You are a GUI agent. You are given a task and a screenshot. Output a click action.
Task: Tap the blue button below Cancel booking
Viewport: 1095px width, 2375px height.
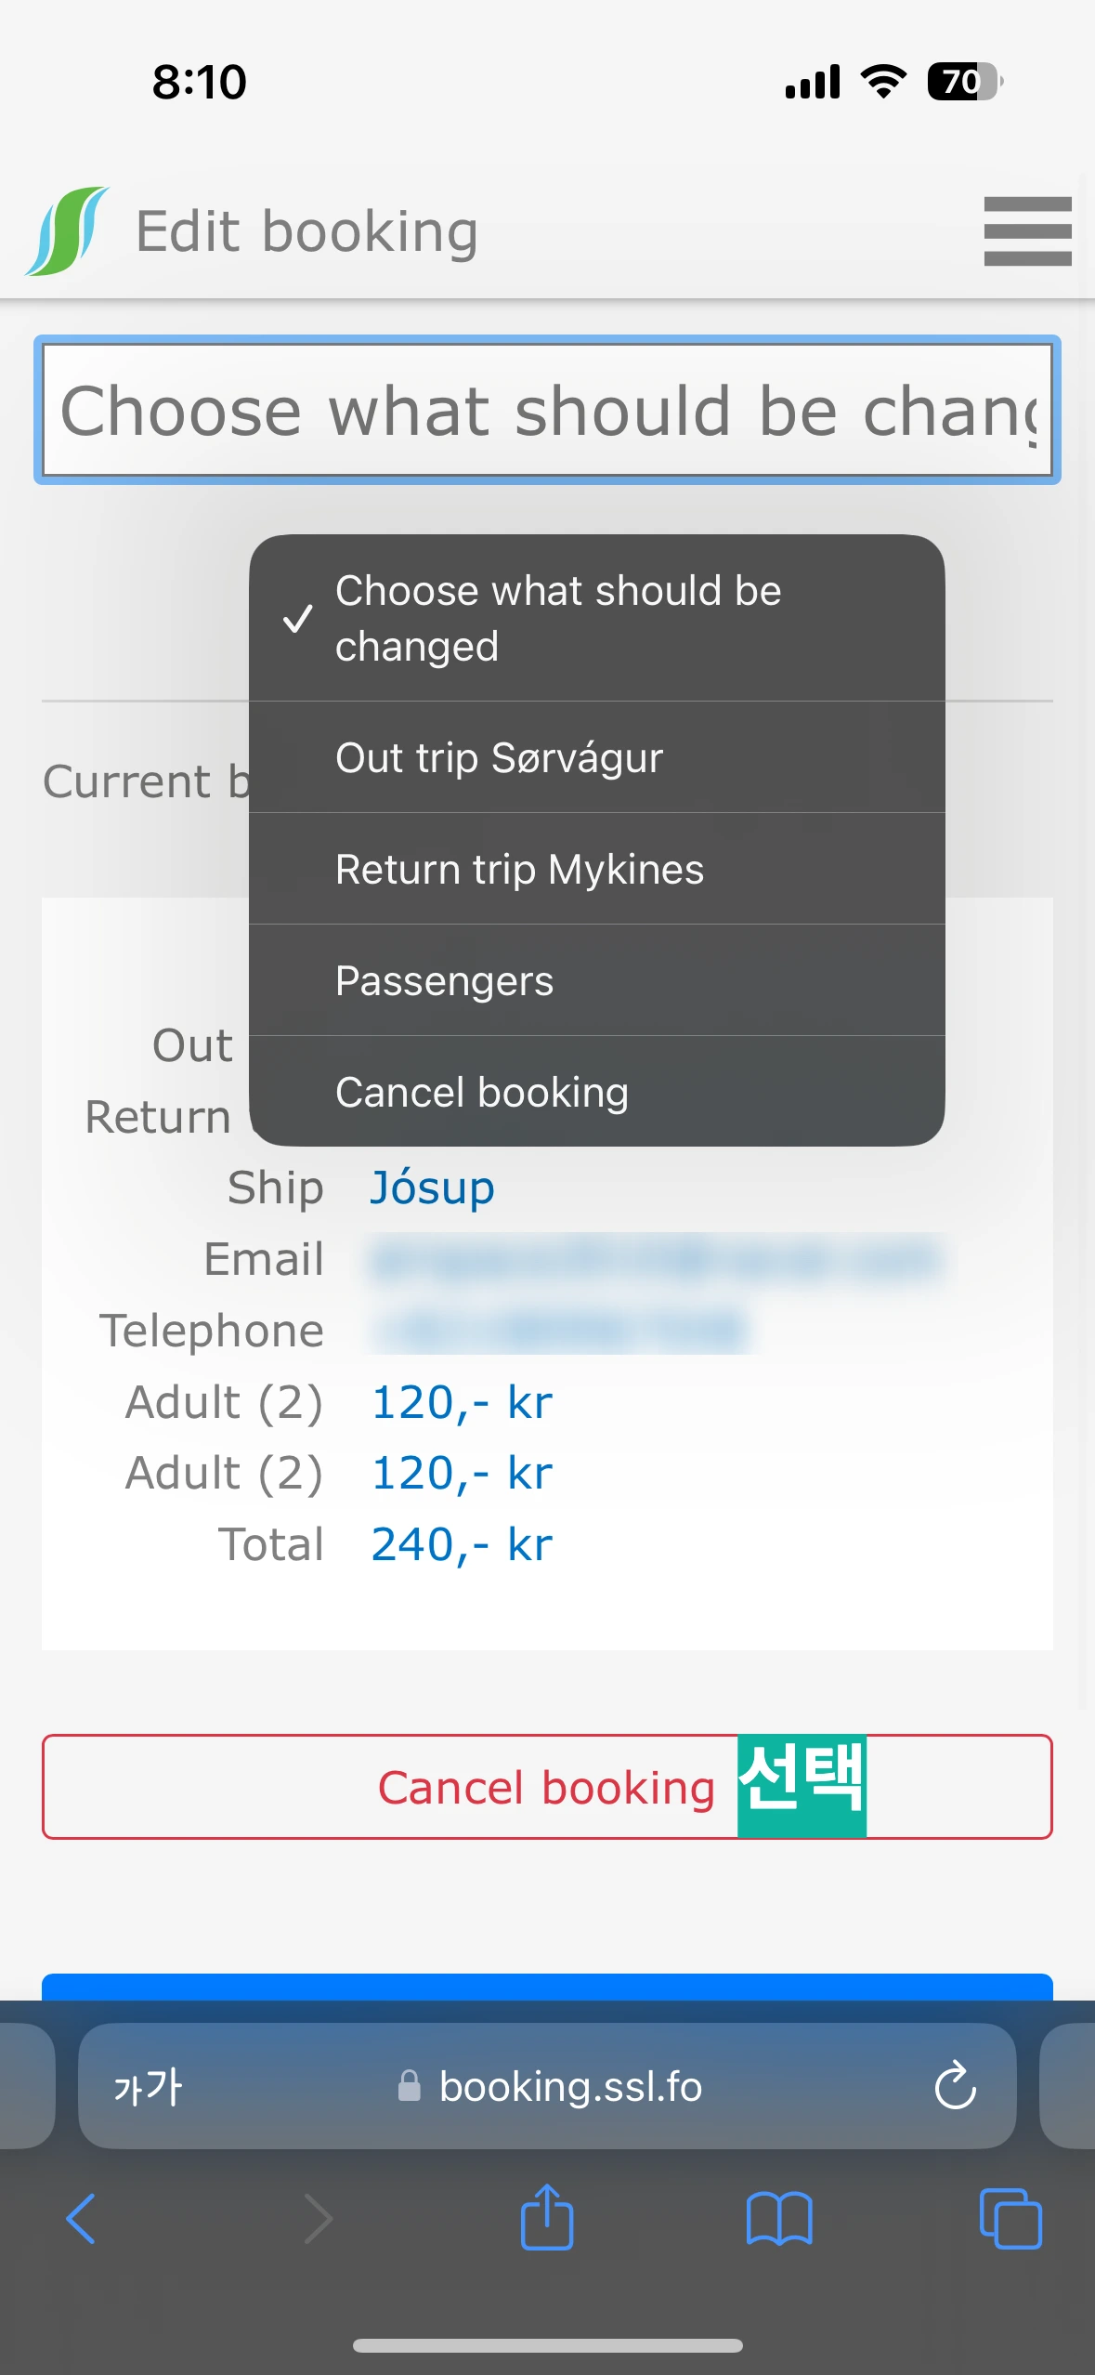(x=547, y=1987)
